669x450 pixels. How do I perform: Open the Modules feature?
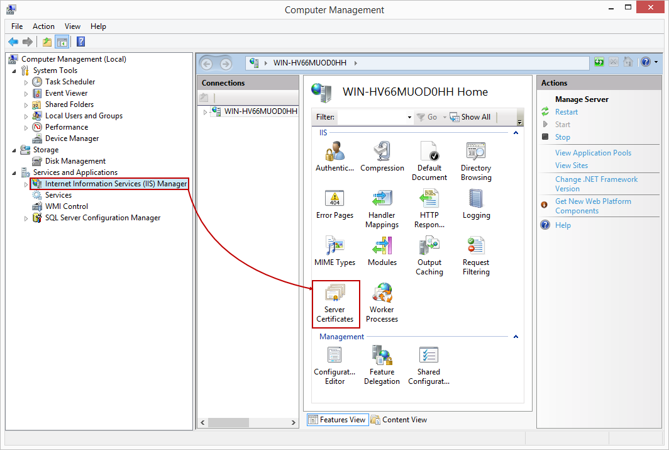pyautogui.click(x=382, y=251)
